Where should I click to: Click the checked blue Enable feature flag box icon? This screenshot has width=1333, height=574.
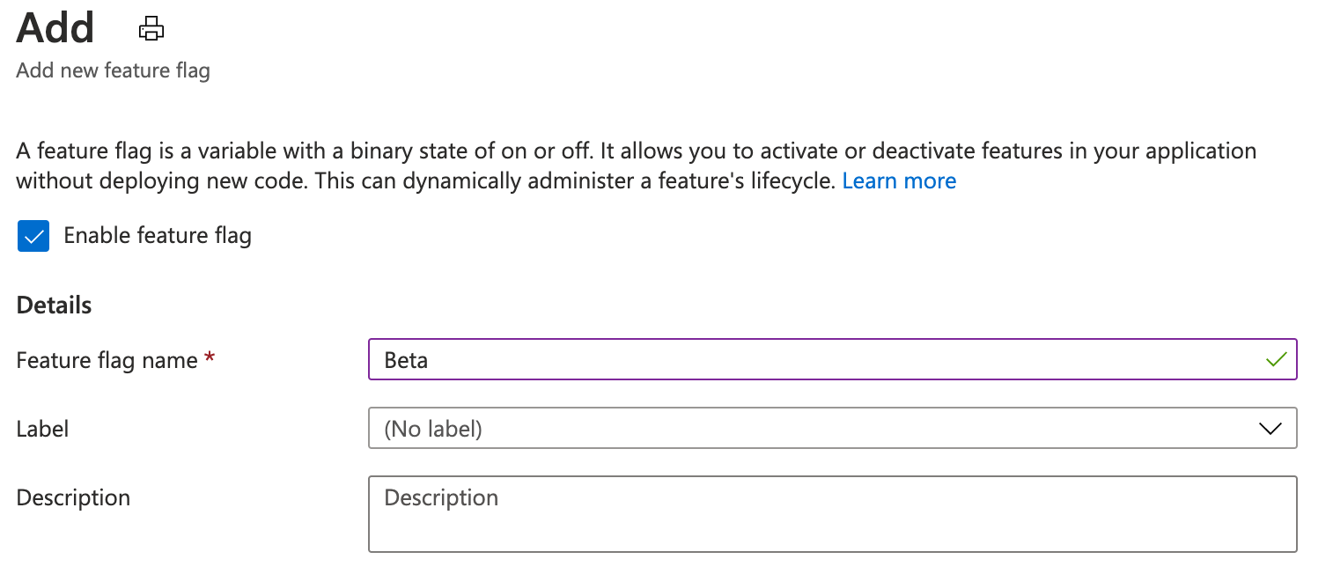33,235
